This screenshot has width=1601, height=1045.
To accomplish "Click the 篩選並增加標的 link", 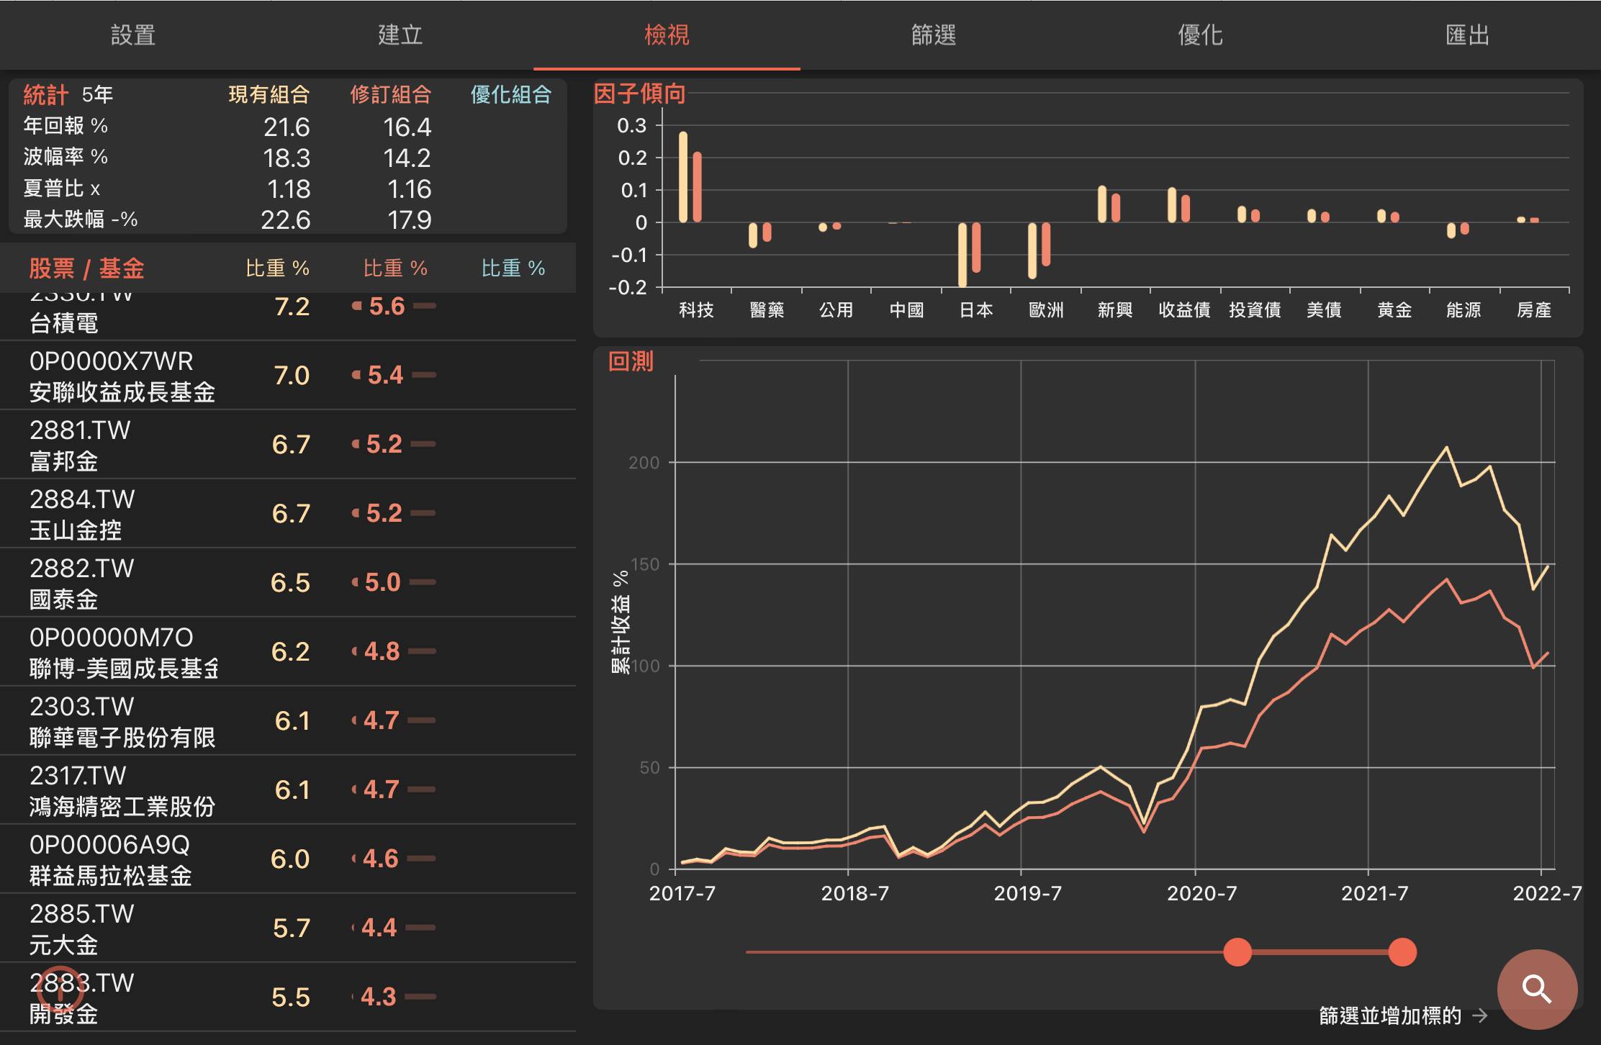I will (1389, 1015).
